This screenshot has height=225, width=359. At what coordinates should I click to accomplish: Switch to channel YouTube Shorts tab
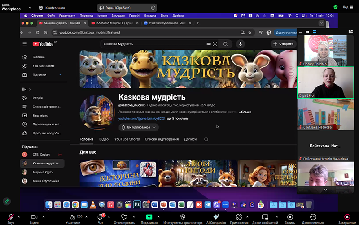coord(127,139)
